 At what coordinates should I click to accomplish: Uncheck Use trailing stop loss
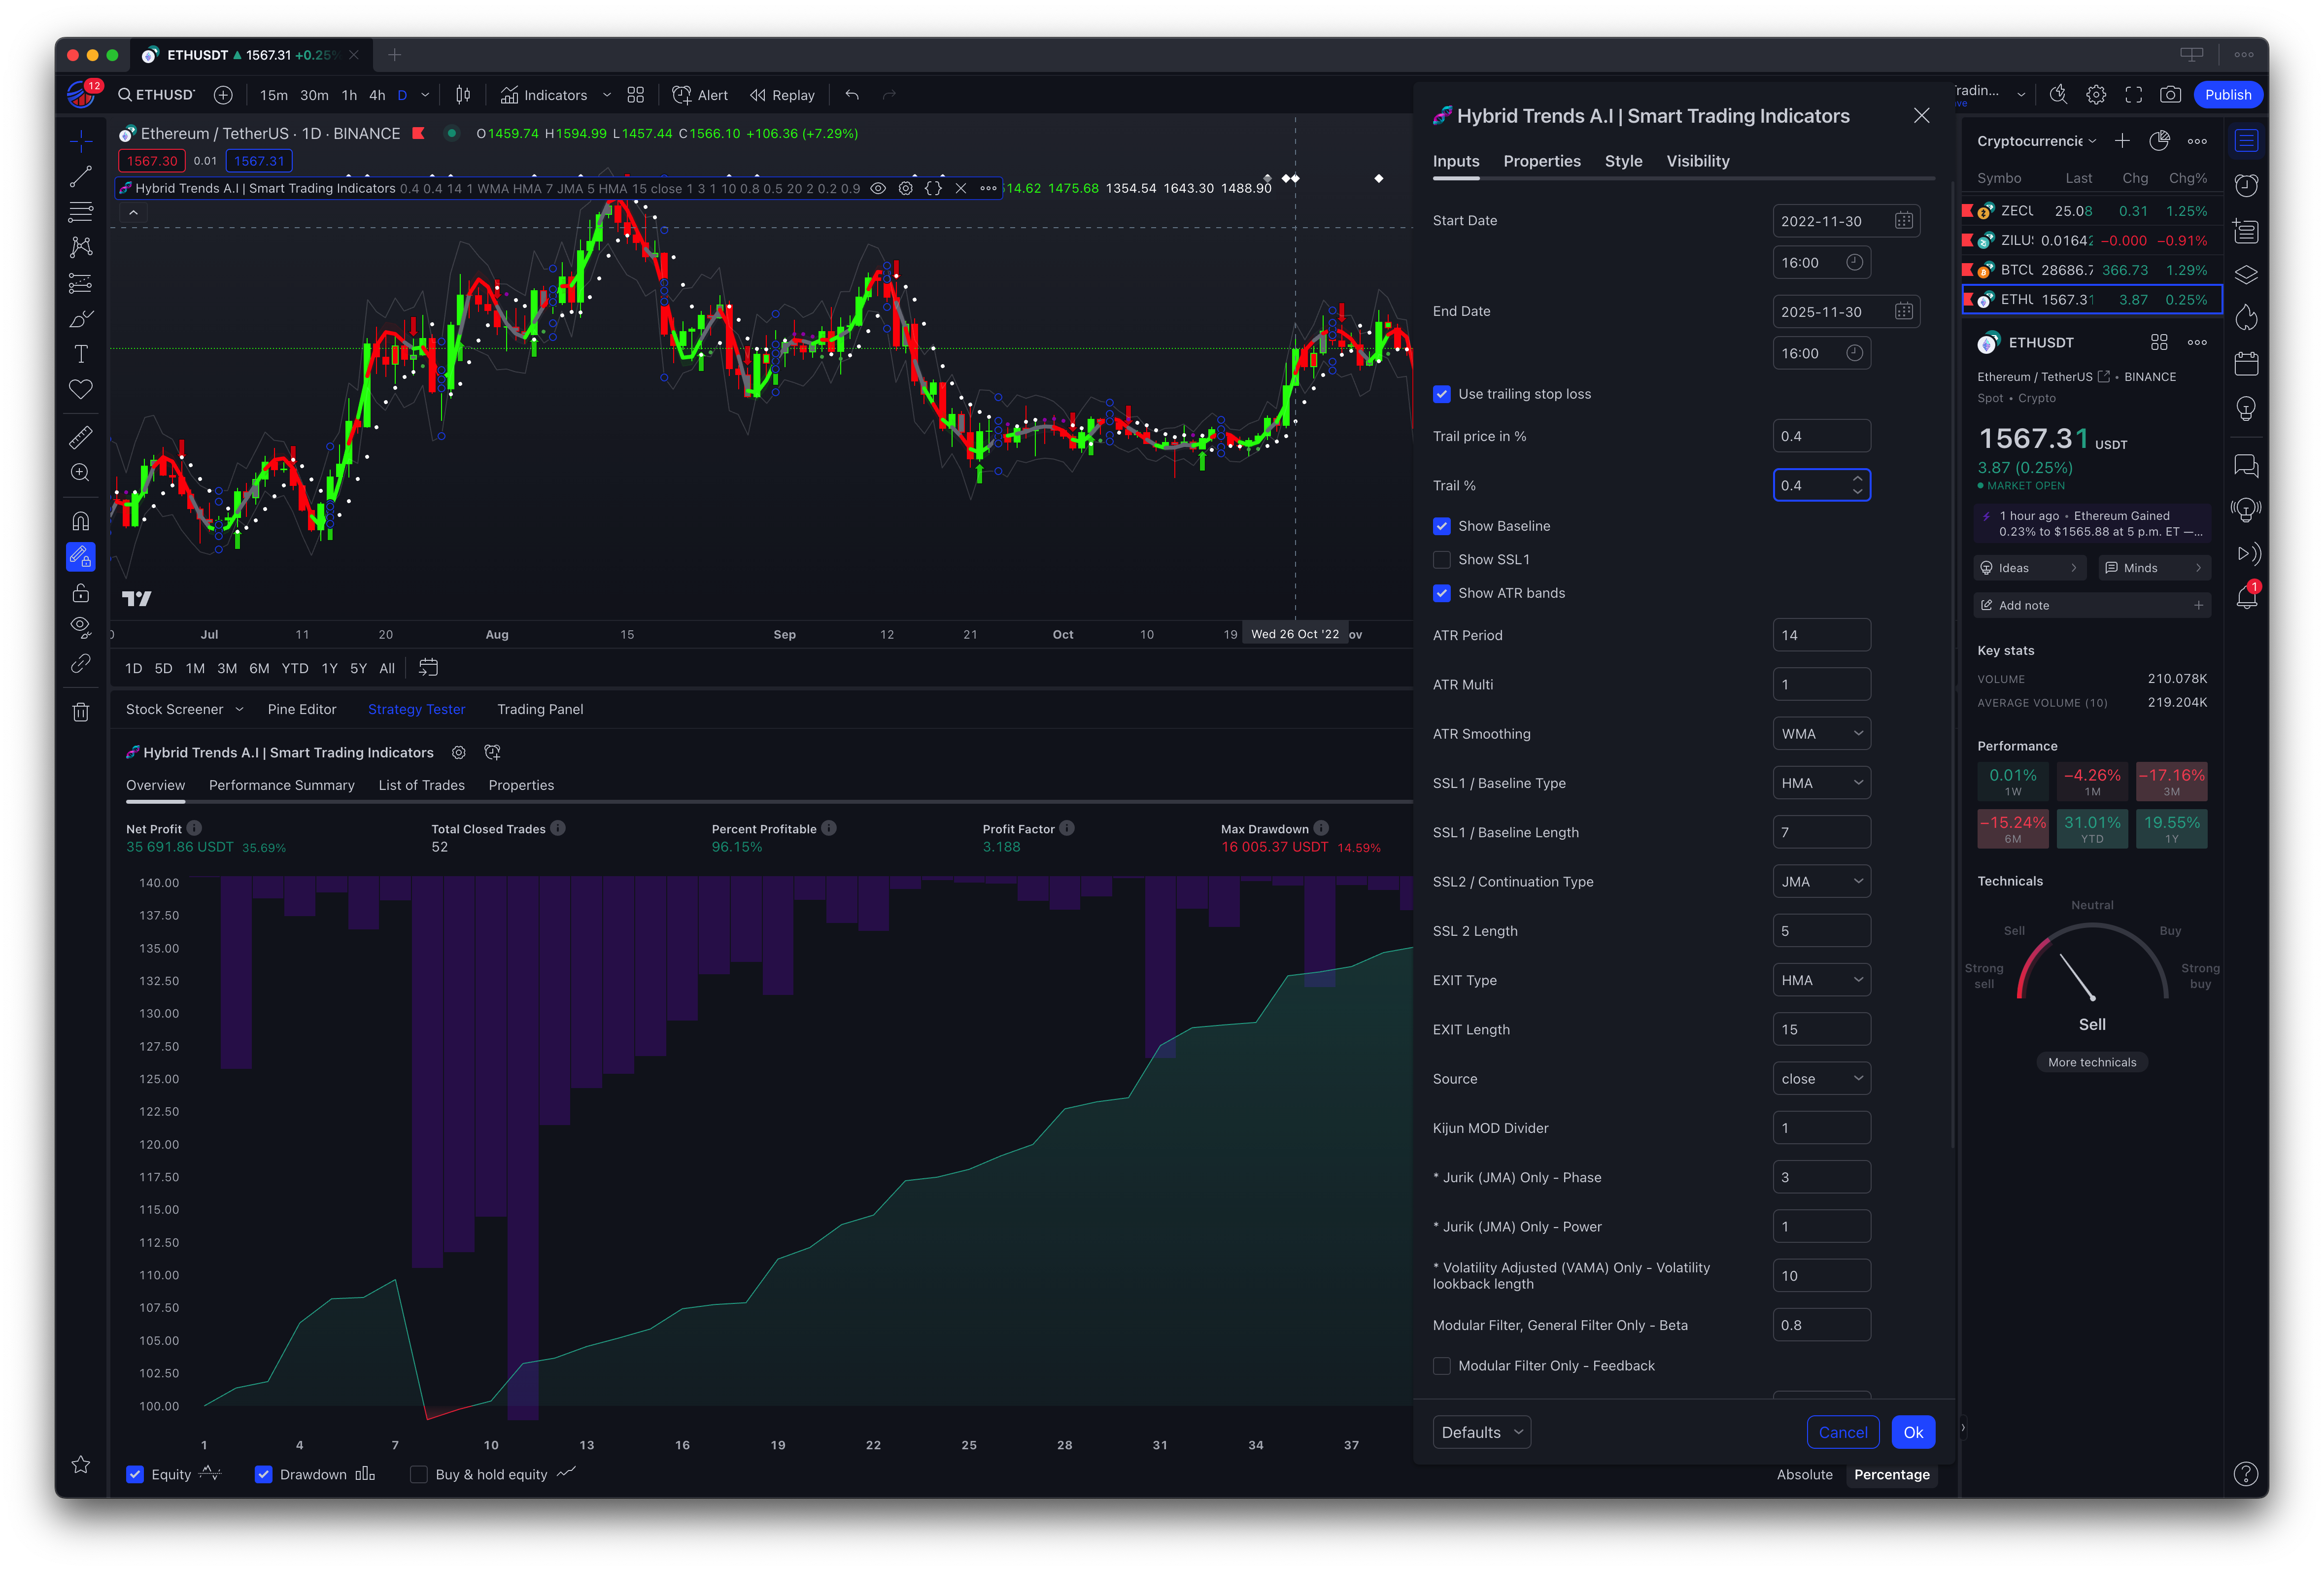coord(1441,394)
